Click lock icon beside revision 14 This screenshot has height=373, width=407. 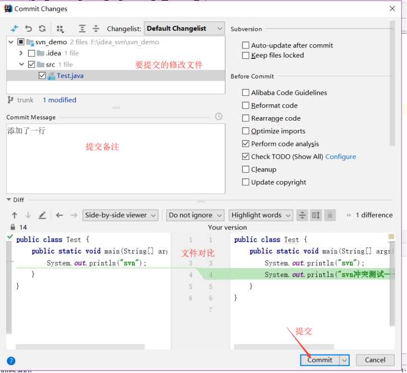point(12,228)
